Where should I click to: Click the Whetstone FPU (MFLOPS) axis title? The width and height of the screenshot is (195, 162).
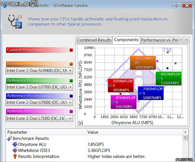coord(80,85)
